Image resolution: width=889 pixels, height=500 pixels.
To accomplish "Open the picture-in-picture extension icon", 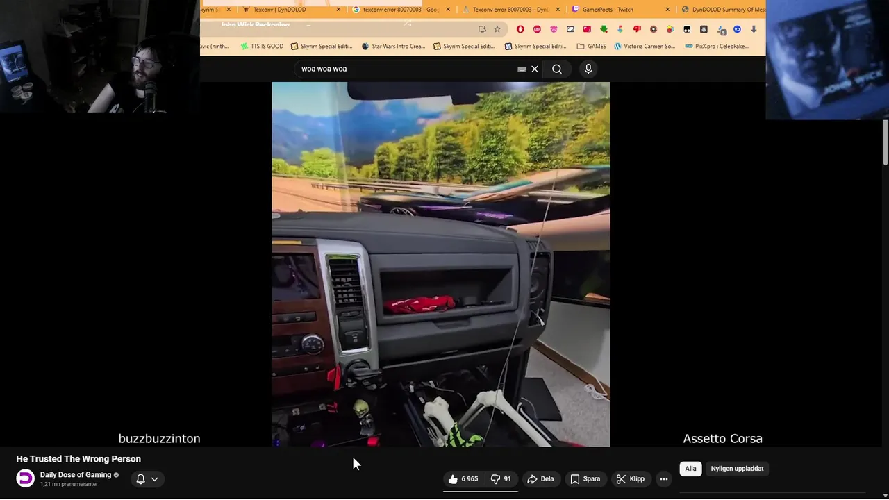I will tap(570, 29).
